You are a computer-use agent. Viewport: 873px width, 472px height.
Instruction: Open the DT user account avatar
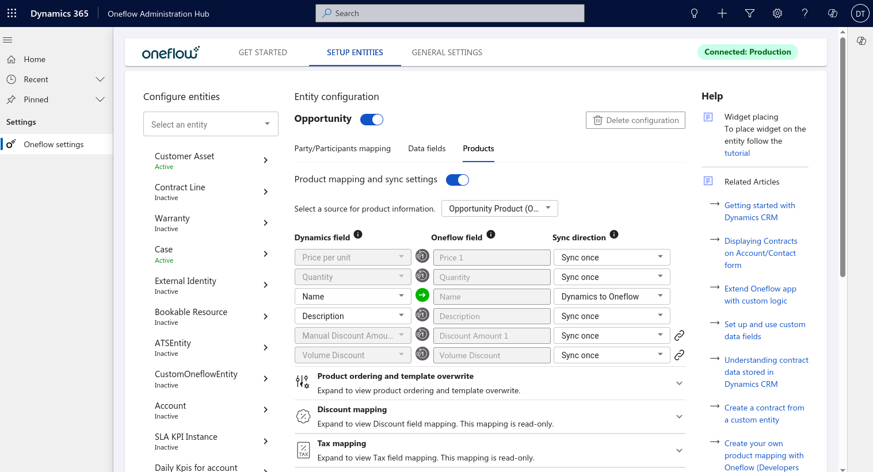[860, 13]
